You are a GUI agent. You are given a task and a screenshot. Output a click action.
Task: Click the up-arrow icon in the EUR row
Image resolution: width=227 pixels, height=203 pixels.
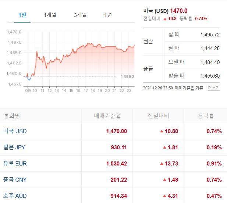click(x=162, y=164)
